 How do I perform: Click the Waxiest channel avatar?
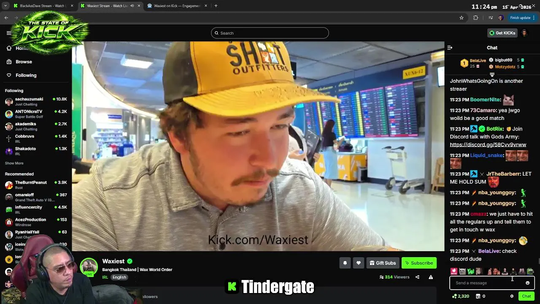point(89,267)
